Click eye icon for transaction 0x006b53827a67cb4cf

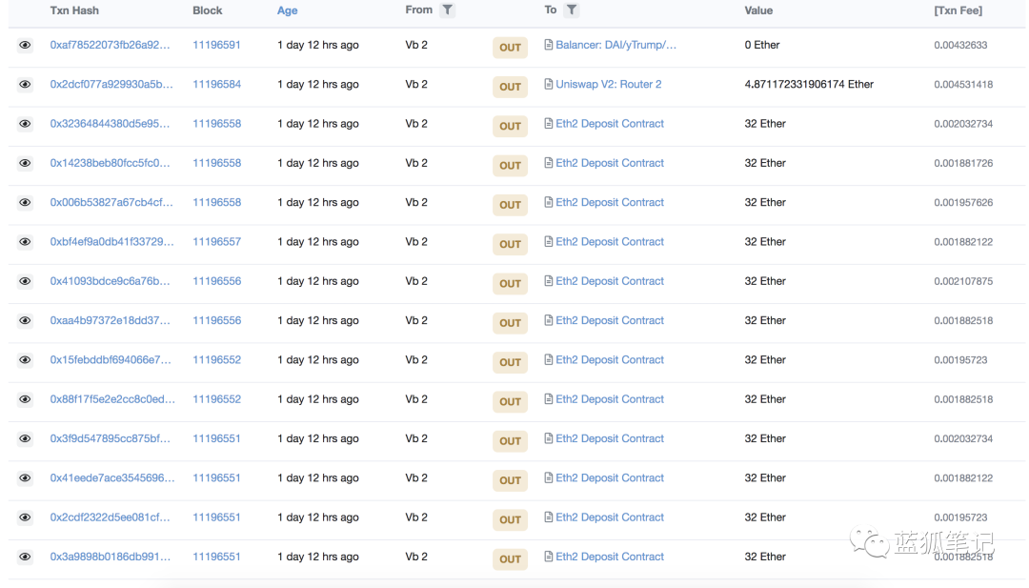tap(25, 203)
